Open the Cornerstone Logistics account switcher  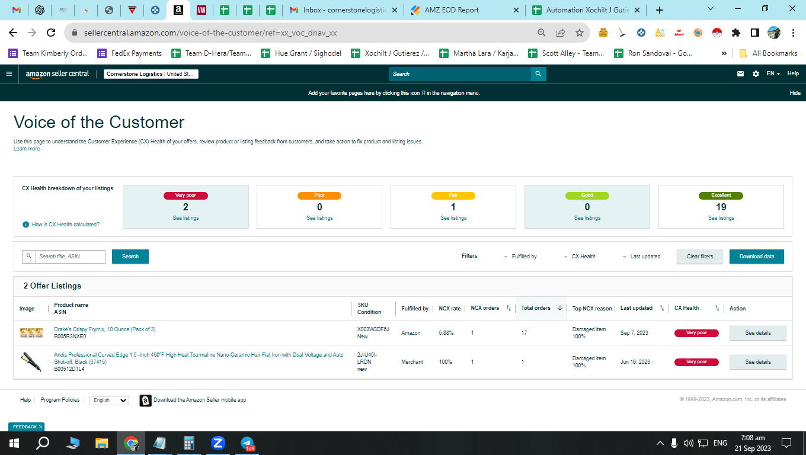coord(151,74)
